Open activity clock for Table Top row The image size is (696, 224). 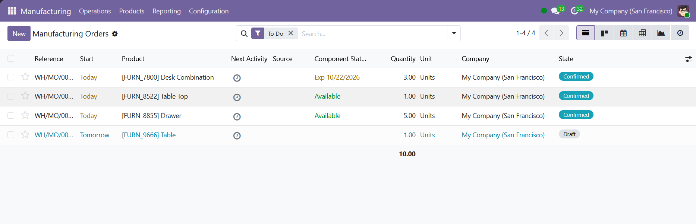coord(237,97)
